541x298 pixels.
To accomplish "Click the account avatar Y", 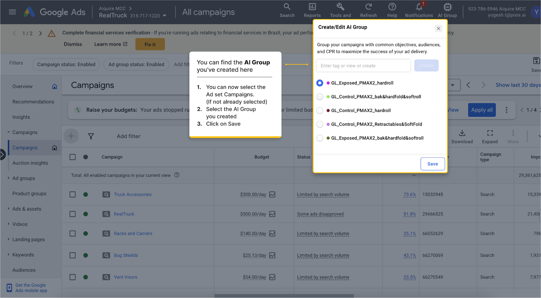I will (x=536, y=12).
